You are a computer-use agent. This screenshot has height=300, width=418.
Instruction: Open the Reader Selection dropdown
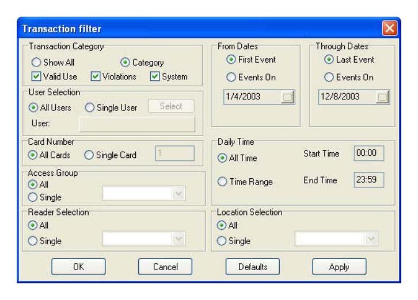pyautogui.click(x=178, y=239)
